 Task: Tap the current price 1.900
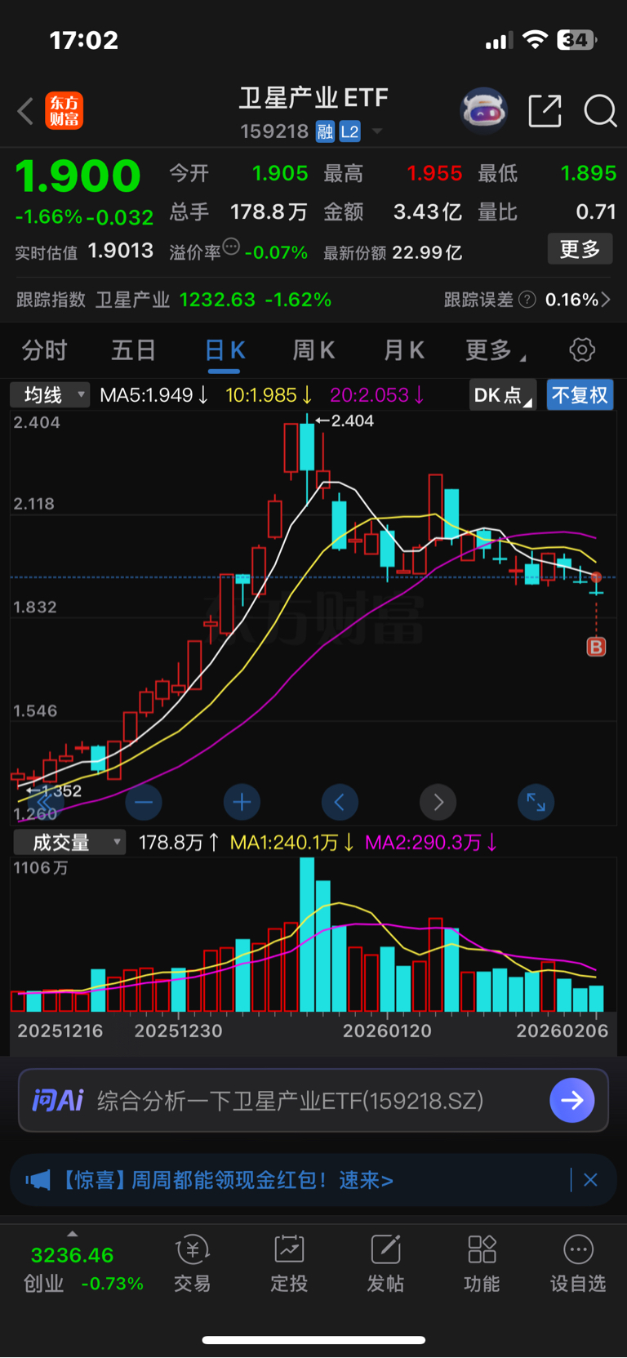tap(78, 176)
